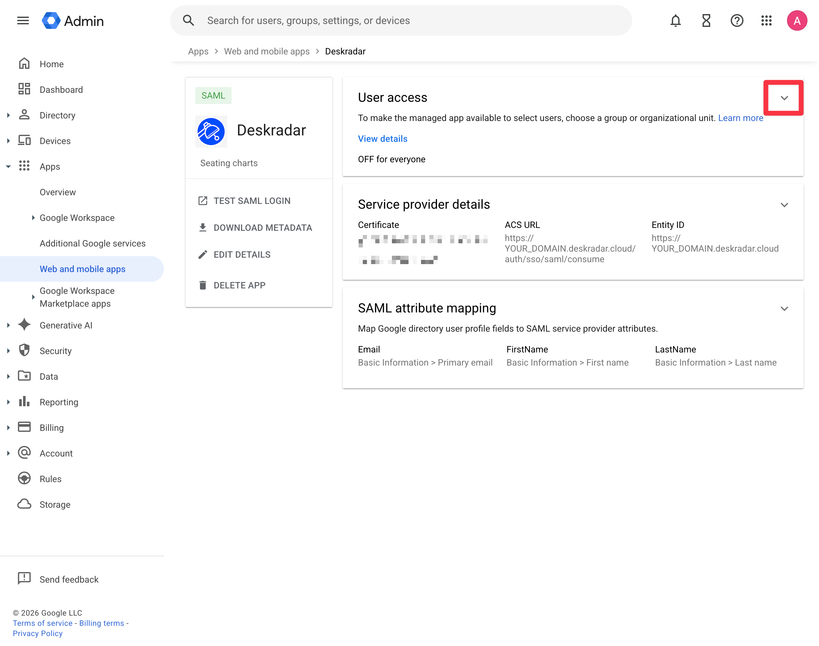The height and width of the screenshot is (646, 819).
Task: Open the Overview menu item
Action: tap(58, 192)
